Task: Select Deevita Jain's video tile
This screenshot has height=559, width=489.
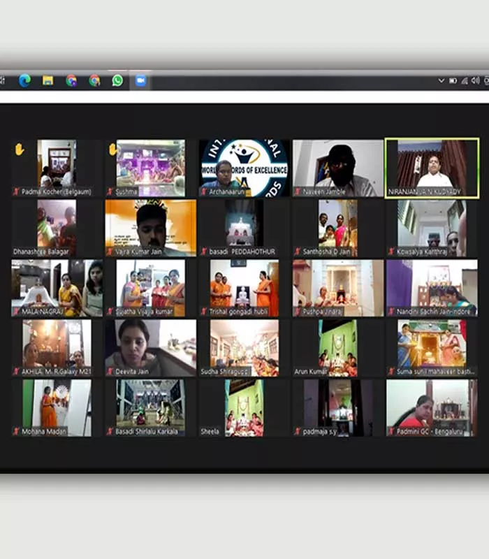Action: pos(150,347)
